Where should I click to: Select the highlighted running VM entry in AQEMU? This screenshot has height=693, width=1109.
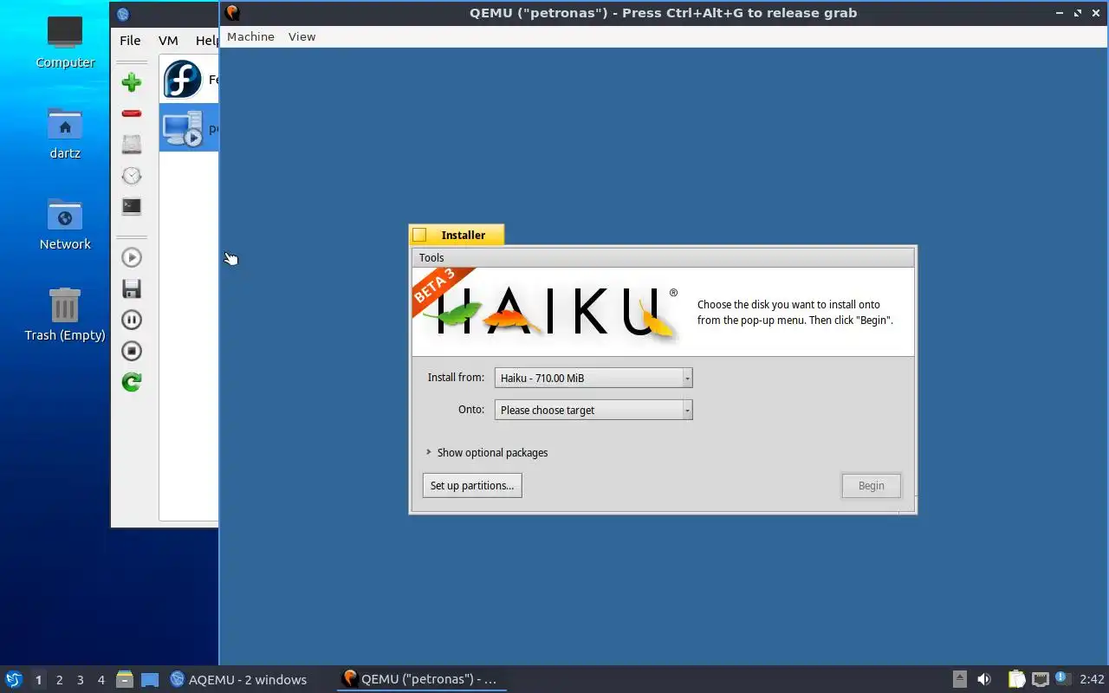pos(189,128)
